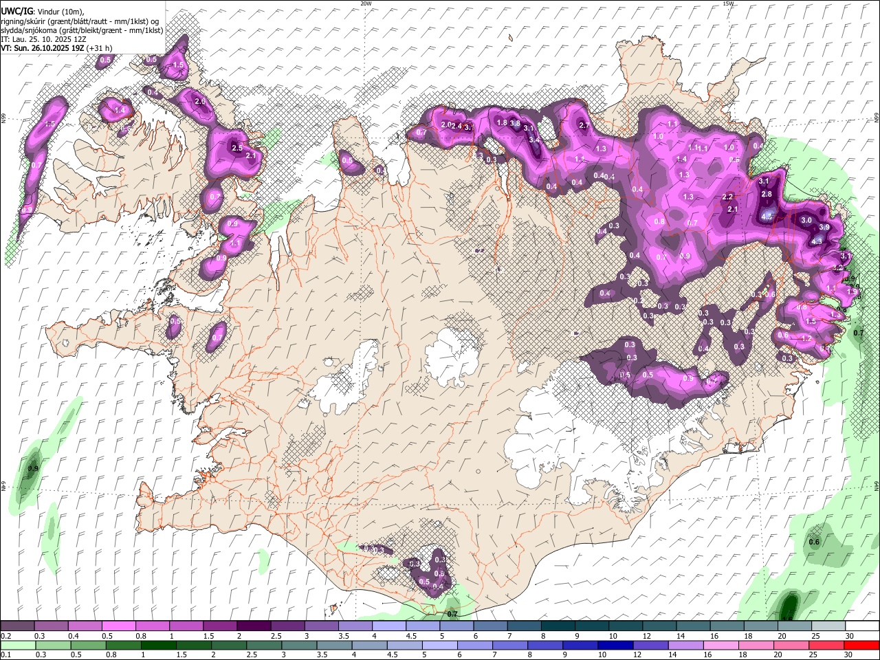Screen dimensions: 880x660
Task: Click the "15W" longitude label
Action: [728, 3]
